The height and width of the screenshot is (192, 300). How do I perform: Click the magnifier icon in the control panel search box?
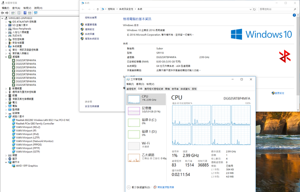point(295,9)
